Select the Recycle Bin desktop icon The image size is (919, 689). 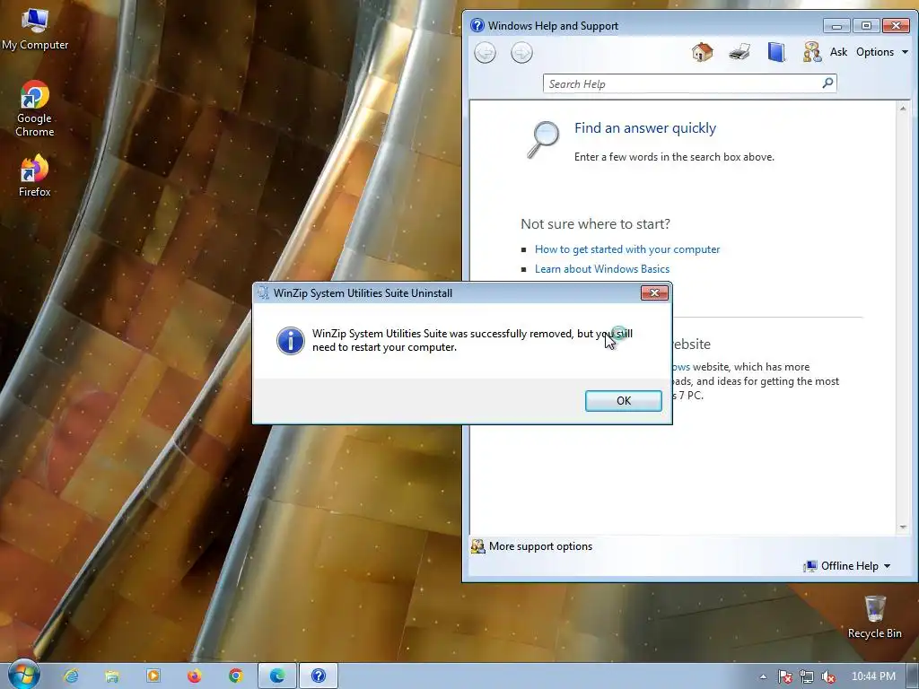pyautogui.click(x=874, y=617)
